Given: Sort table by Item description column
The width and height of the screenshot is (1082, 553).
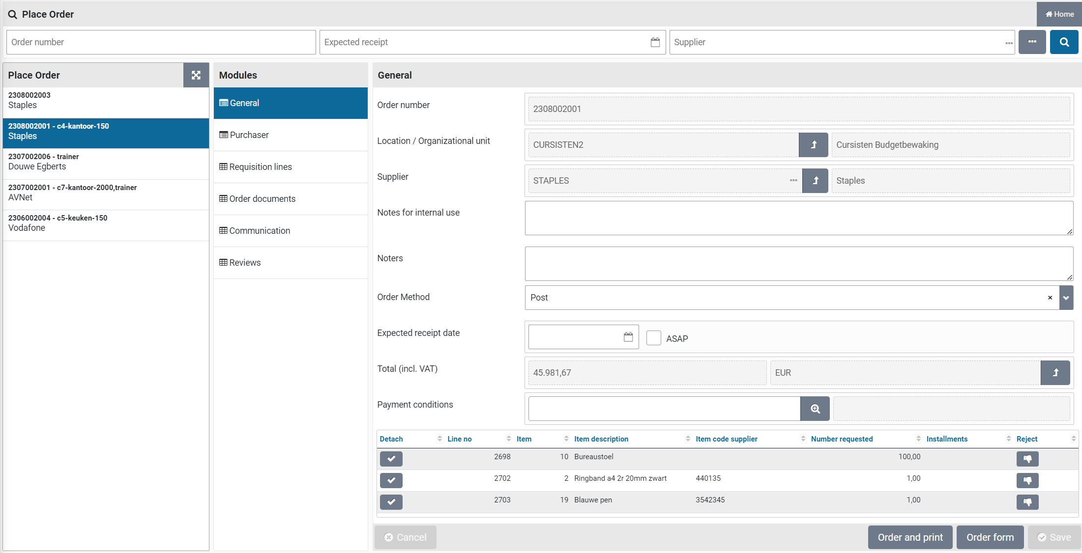Looking at the screenshot, I should click(x=601, y=439).
